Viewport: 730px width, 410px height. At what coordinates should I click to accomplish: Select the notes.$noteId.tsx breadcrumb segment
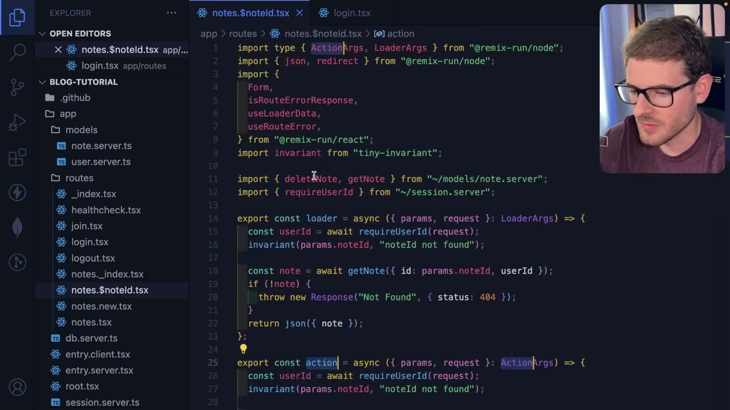(x=323, y=34)
